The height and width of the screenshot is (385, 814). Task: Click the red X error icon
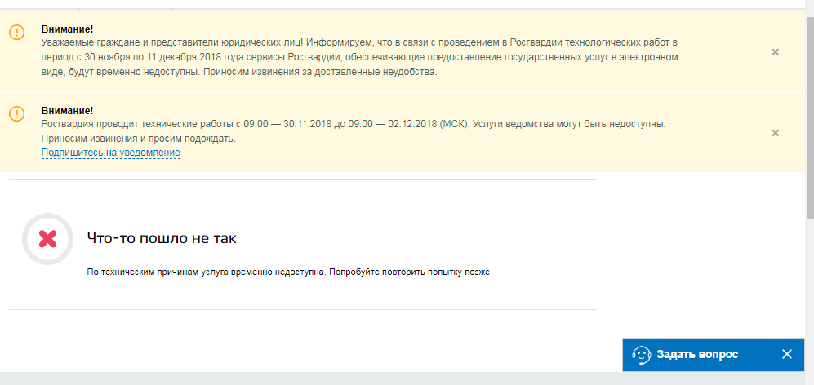click(47, 238)
